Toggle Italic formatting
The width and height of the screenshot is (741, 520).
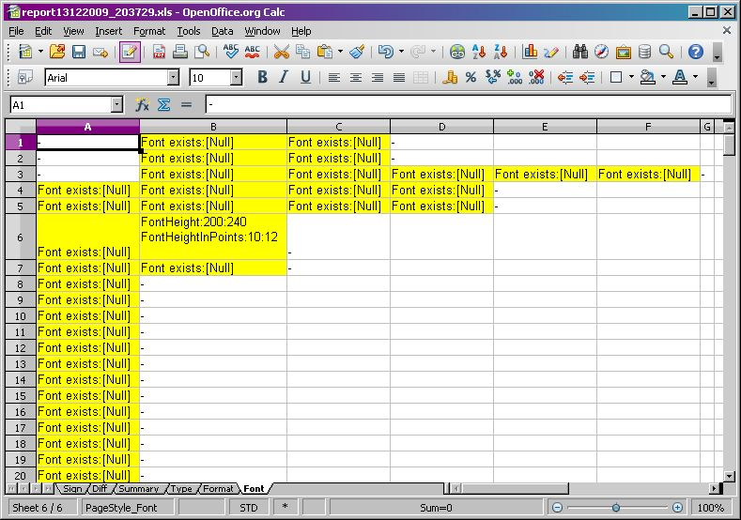(284, 78)
